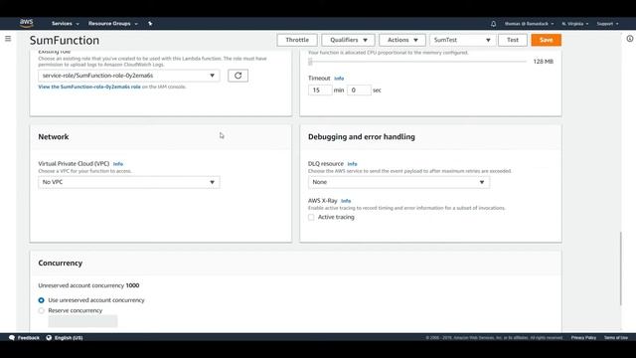Refresh the existing role list
This screenshot has height=358, width=636.
(x=238, y=76)
